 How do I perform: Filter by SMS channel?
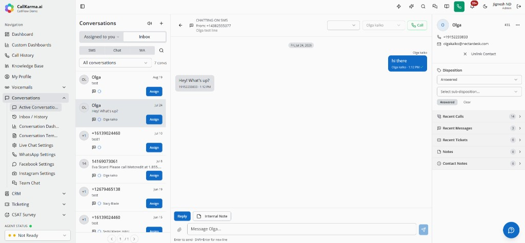(x=92, y=51)
